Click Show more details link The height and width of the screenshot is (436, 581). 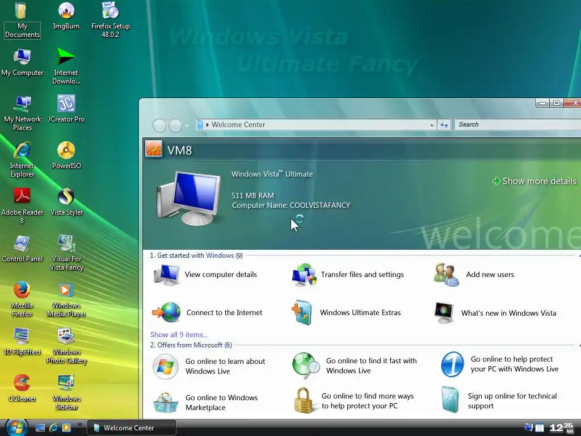tap(534, 181)
